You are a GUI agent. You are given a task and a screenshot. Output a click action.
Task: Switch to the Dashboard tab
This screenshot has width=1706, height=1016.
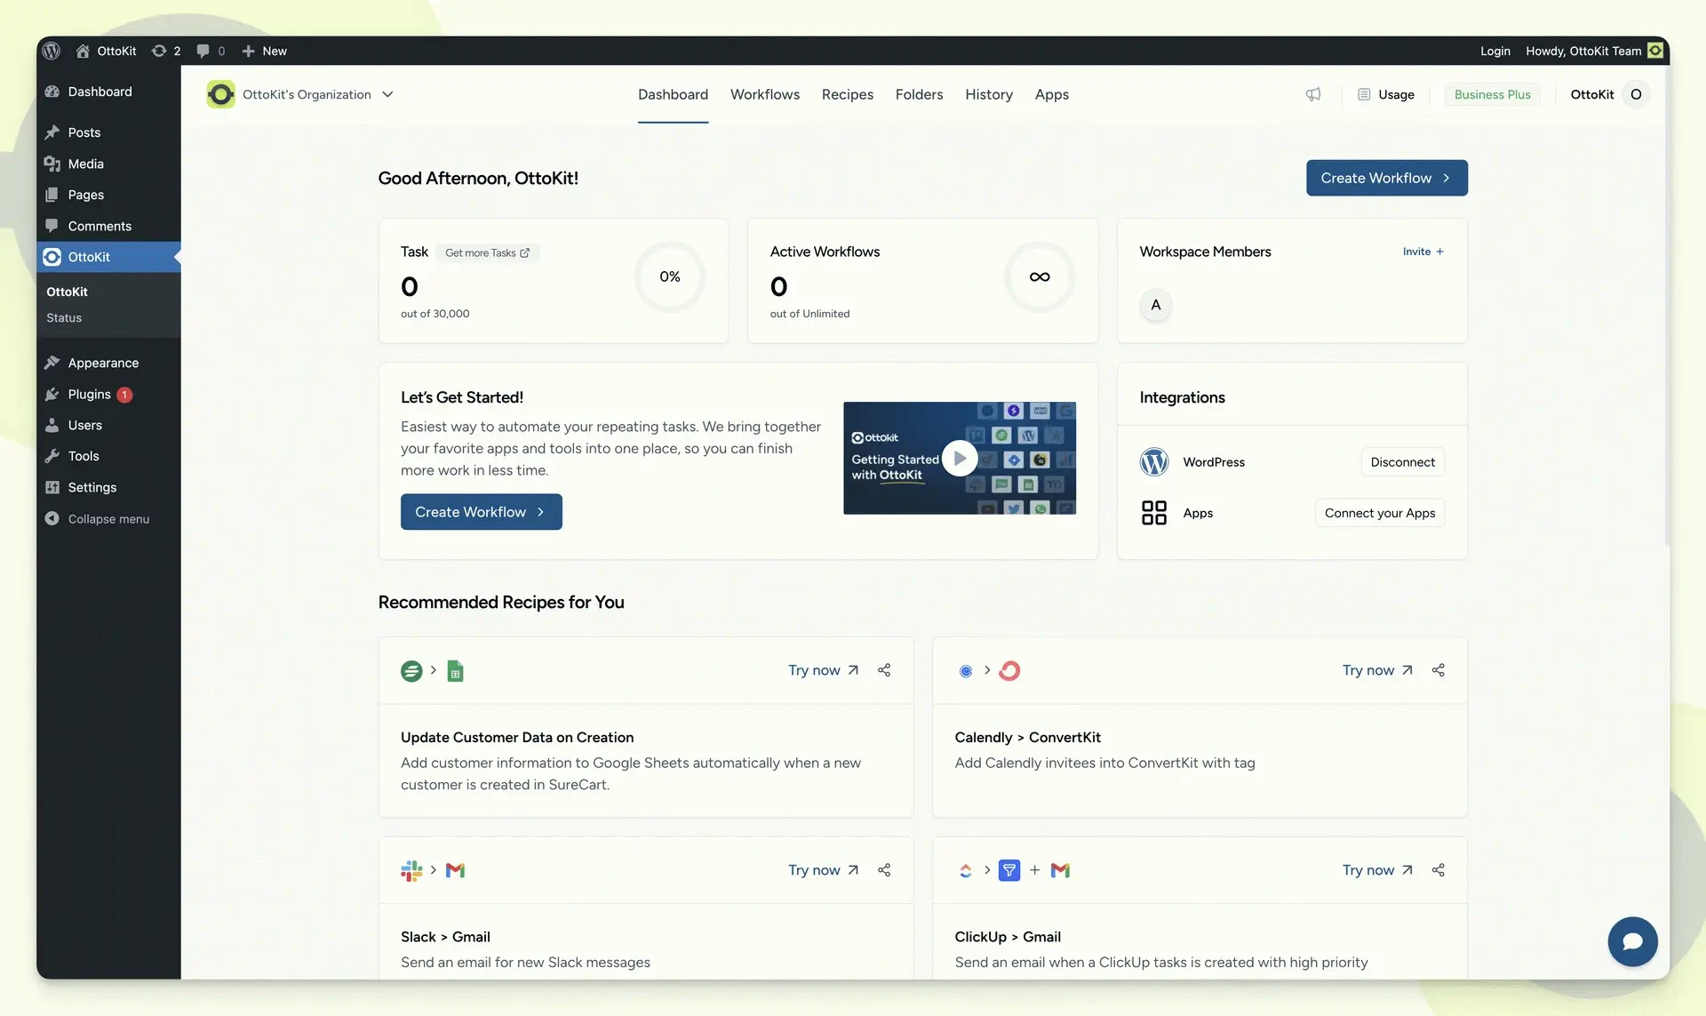pos(673,94)
